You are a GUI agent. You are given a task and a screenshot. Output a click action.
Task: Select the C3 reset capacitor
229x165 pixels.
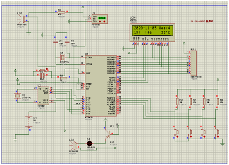click(x=42, y=76)
